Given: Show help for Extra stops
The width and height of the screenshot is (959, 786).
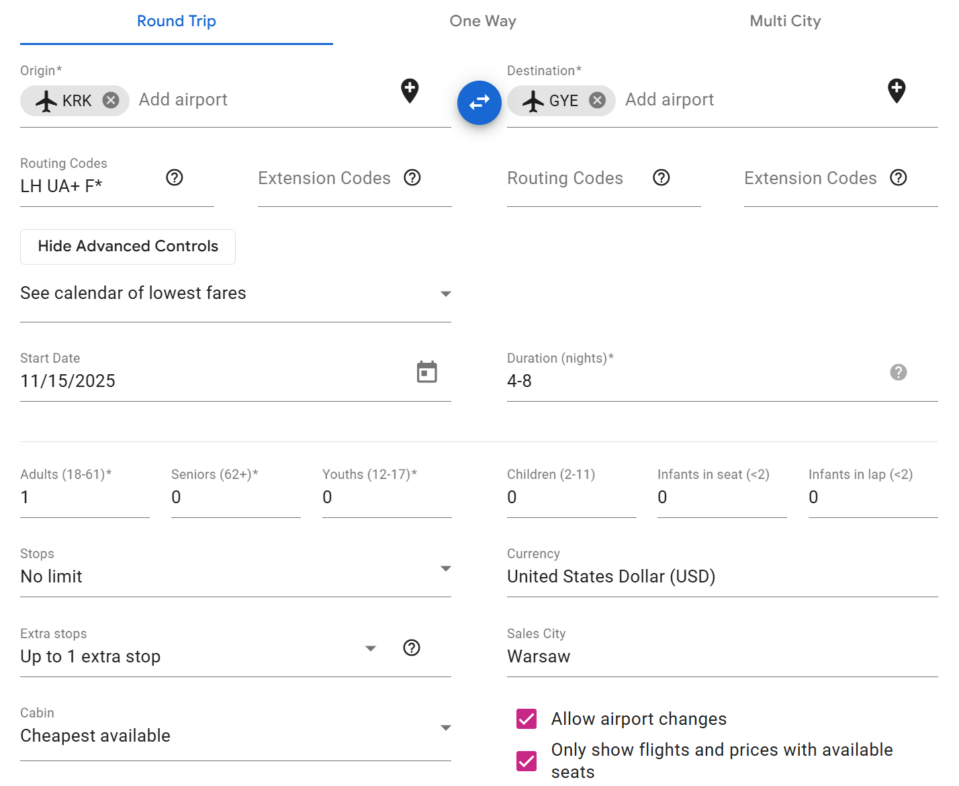Looking at the screenshot, I should coord(412,648).
